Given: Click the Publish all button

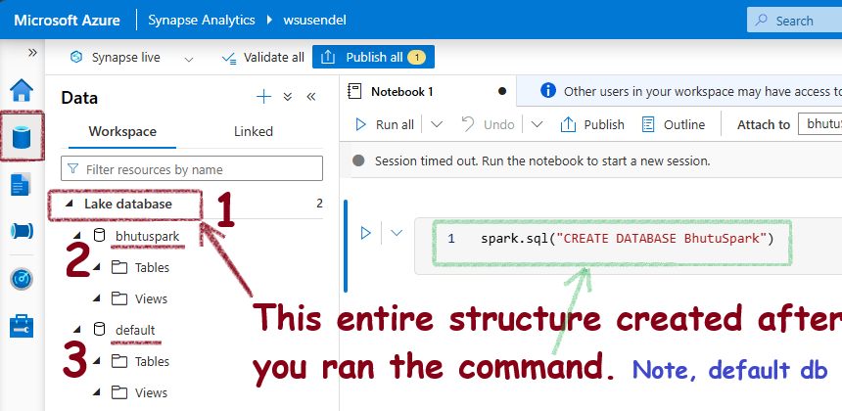Looking at the screenshot, I should (x=373, y=57).
